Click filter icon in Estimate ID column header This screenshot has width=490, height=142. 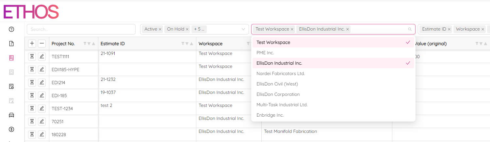tap(183, 44)
